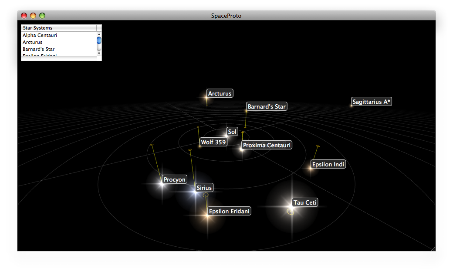The width and height of the screenshot is (453, 275).
Task: Zoom SpaceProto with the green button
Action: point(42,16)
